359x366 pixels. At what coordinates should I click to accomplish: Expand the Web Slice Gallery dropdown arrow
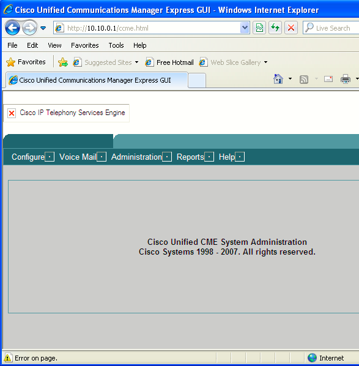[x=265, y=62]
